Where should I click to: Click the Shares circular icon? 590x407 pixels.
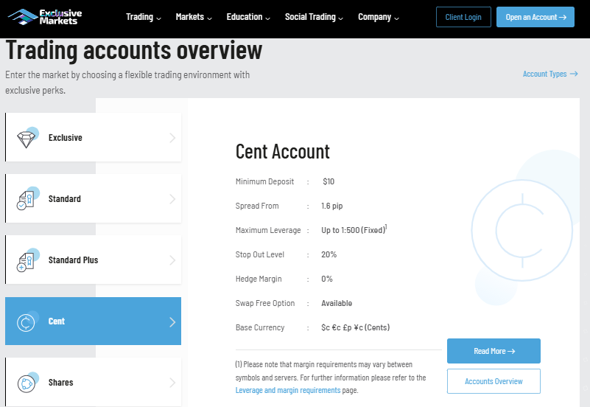[x=27, y=383]
